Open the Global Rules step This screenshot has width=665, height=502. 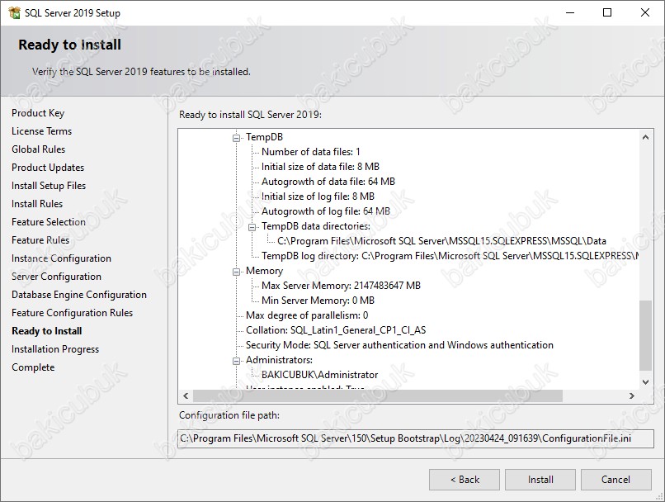tap(38, 149)
